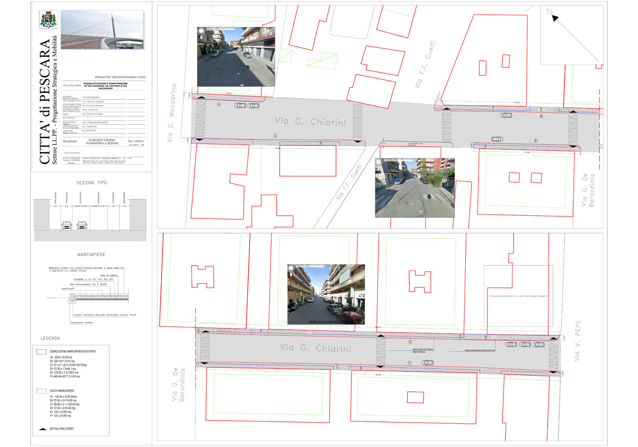Image resolution: width=638 pixels, height=447 pixels.
Task: Click the Pescara city coat of arms
Action: tap(46, 20)
